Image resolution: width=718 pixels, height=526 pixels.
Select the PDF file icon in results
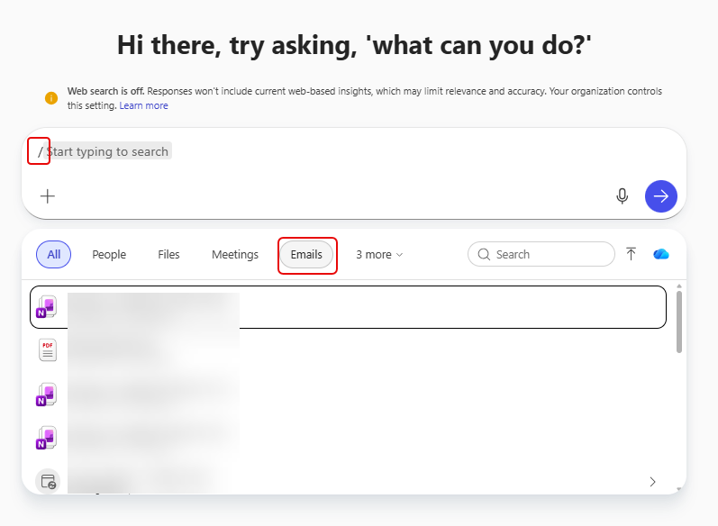pyautogui.click(x=48, y=350)
